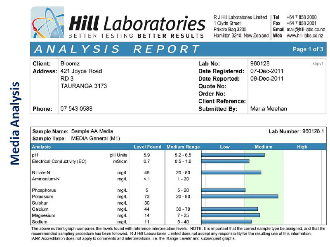The image size is (330, 247).
Task: Select the phone number '07 543 0588'
Action: coord(76,109)
